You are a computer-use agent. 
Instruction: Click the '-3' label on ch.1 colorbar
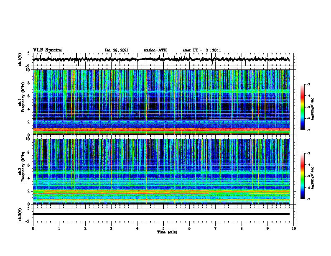[x=308, y=84]
